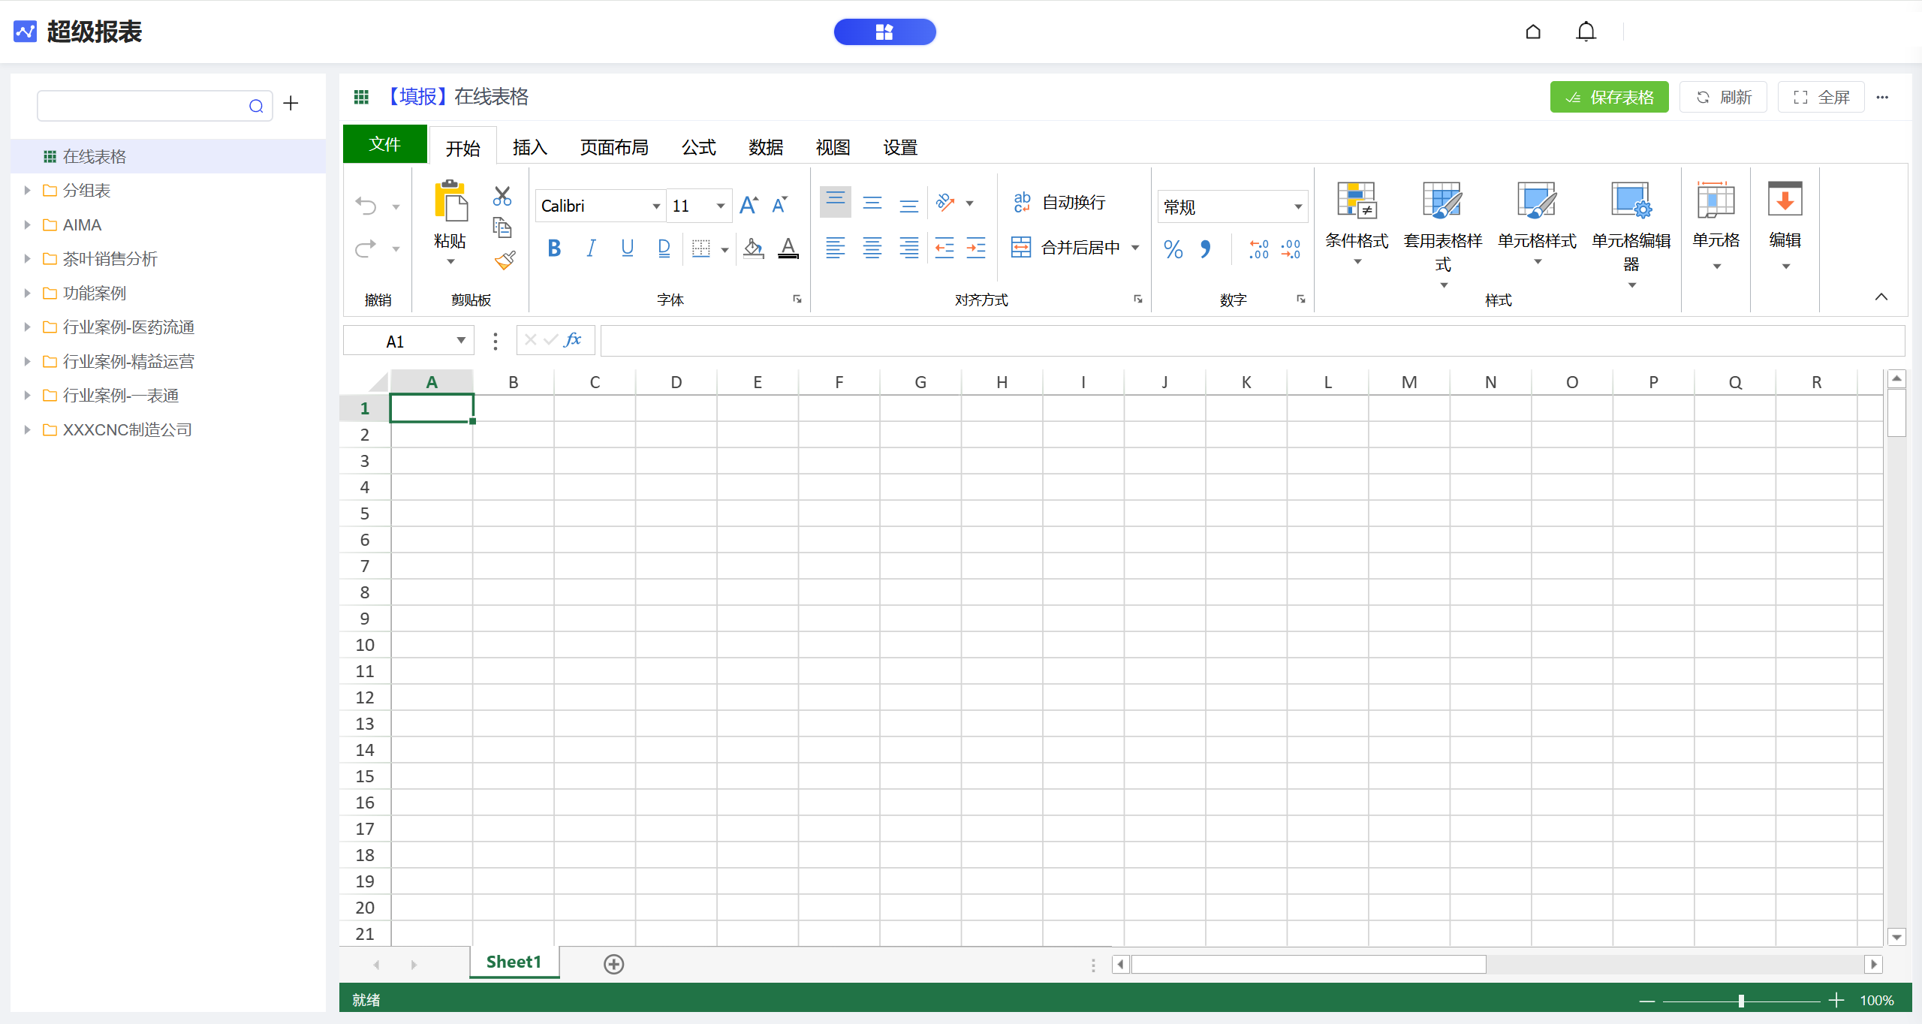
Task: Open cell styles (单元格样式)
Action: click(1537, 223)
